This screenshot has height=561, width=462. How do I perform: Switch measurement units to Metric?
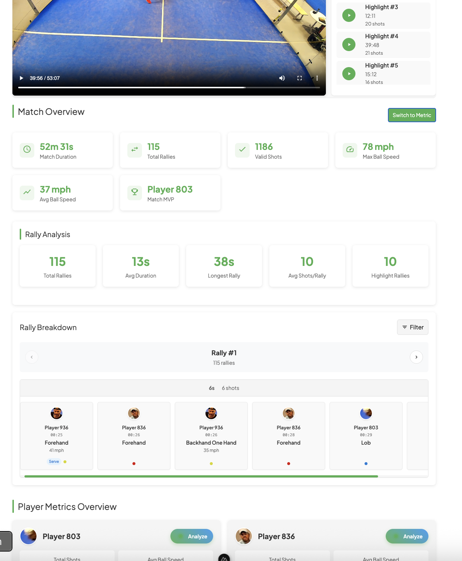pos(412,115)
